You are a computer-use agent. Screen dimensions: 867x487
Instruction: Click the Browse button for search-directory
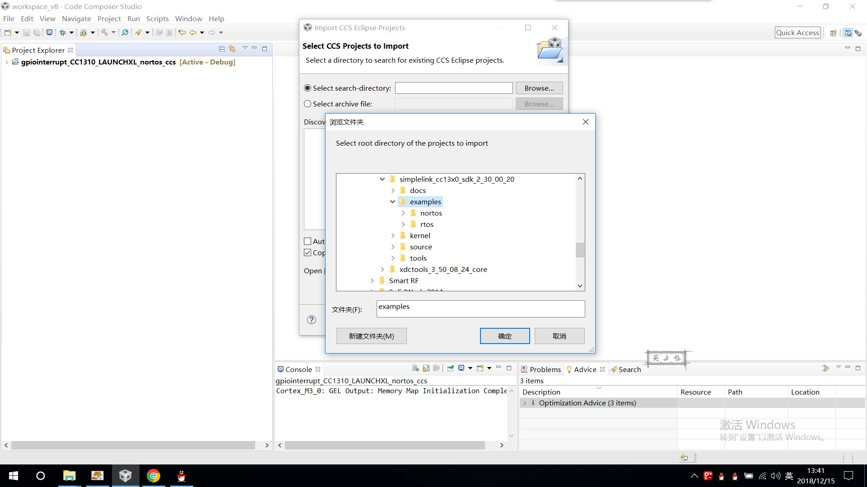pos(539,88)
